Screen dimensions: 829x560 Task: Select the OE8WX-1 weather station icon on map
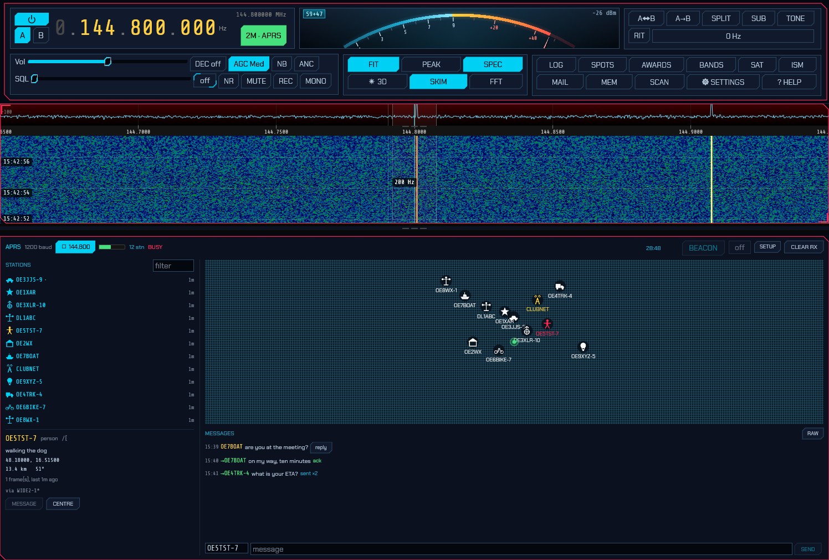tap(446, 281)
